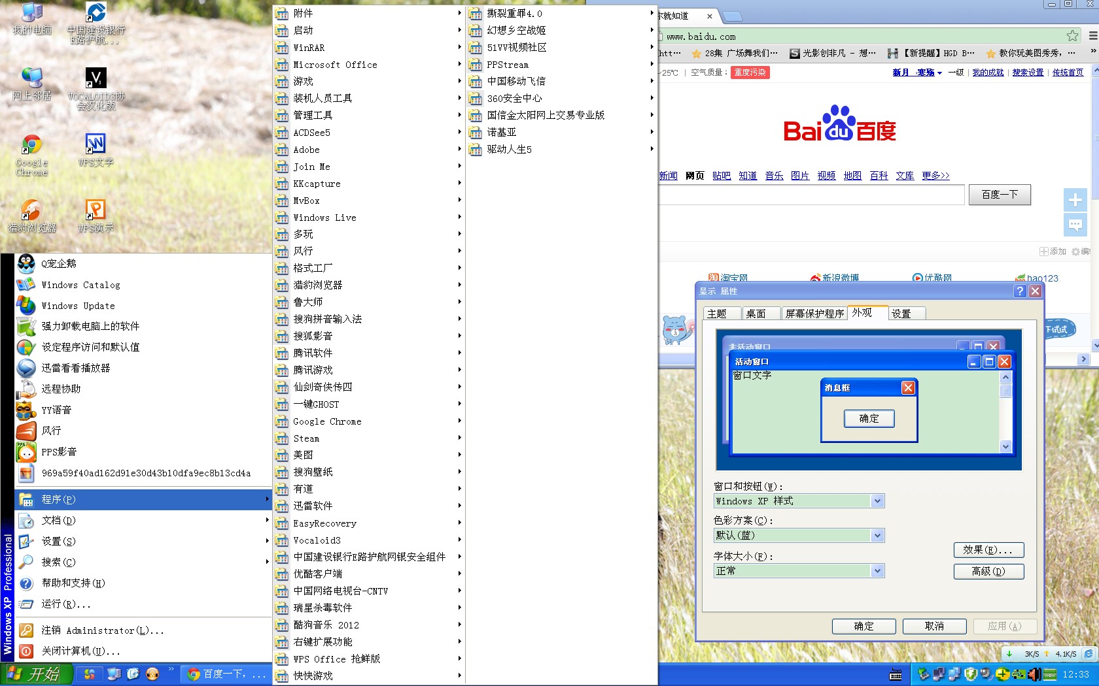The height and width of the screenshot is (686, 1099).
Task: Switch to the 屏幕保护程序 tab
Action: coord(814,314)
